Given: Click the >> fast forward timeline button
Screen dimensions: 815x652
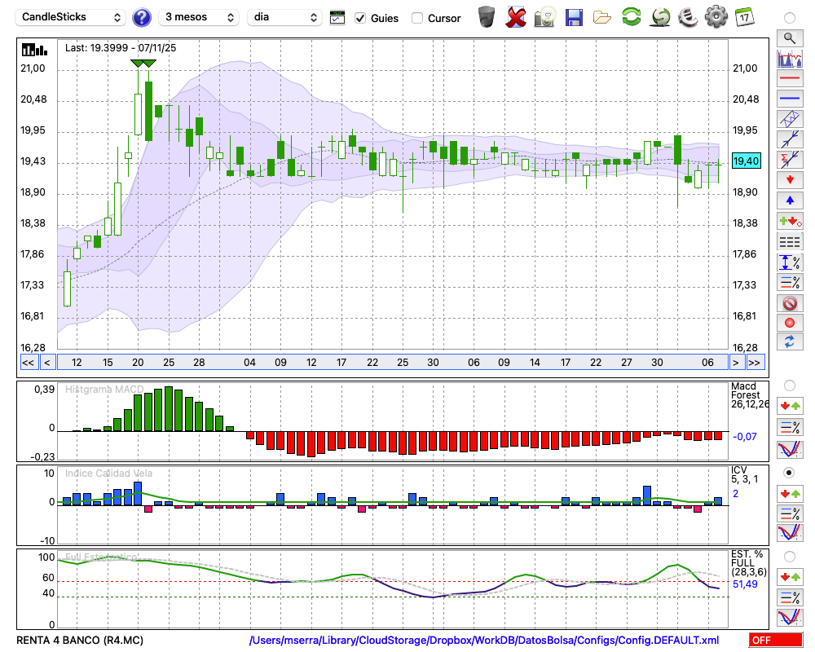Looking at the screenshot, I should (756, 363).
